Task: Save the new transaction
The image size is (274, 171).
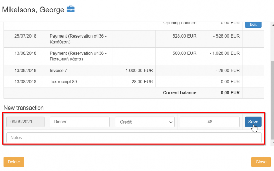Action: [x=253, y=122]
